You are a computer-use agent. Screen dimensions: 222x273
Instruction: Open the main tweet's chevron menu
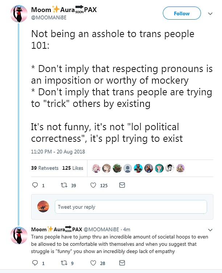click(210, 14)
